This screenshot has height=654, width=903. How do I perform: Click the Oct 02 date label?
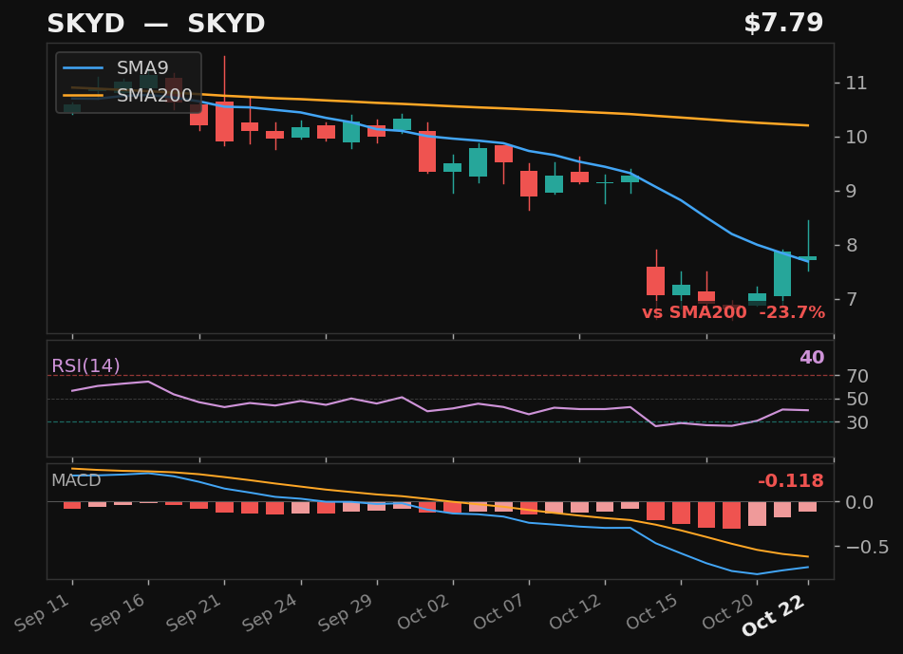pyautogui.click(x=423, y=611)
